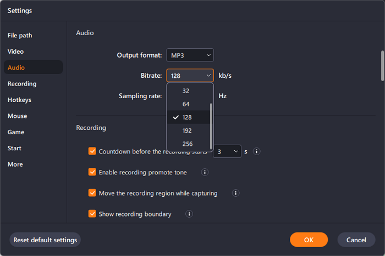The width and height of the screenshot is (385, 256).
Task: Collapse the Bitrate dropdown showing 128
Action: click(190, 76)
